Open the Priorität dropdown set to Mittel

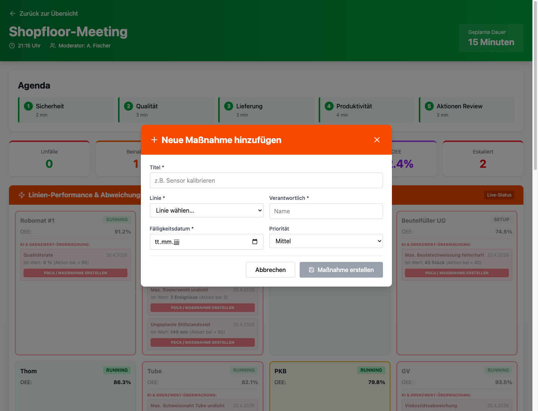tap(326, 241)
